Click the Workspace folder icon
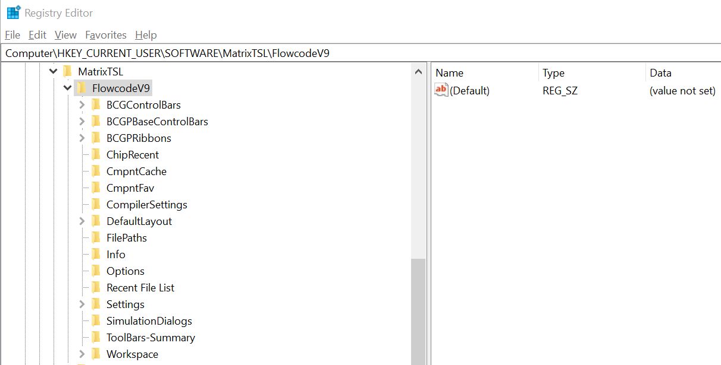Screen dimensions: 721x365 pos(96,354)
